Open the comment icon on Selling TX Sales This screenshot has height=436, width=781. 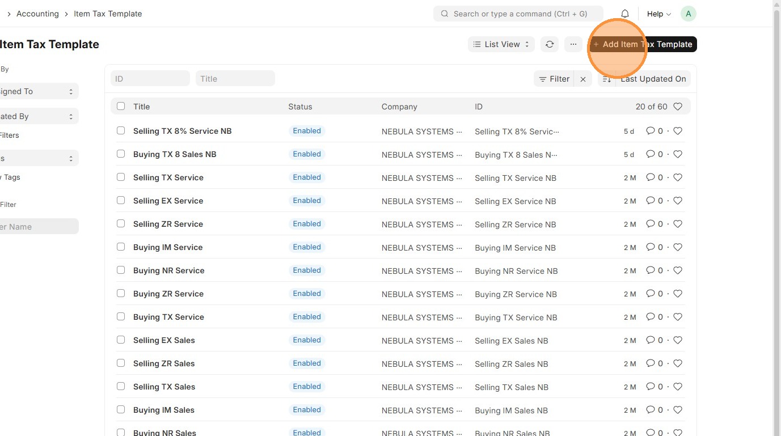click(x=651, y=387)
